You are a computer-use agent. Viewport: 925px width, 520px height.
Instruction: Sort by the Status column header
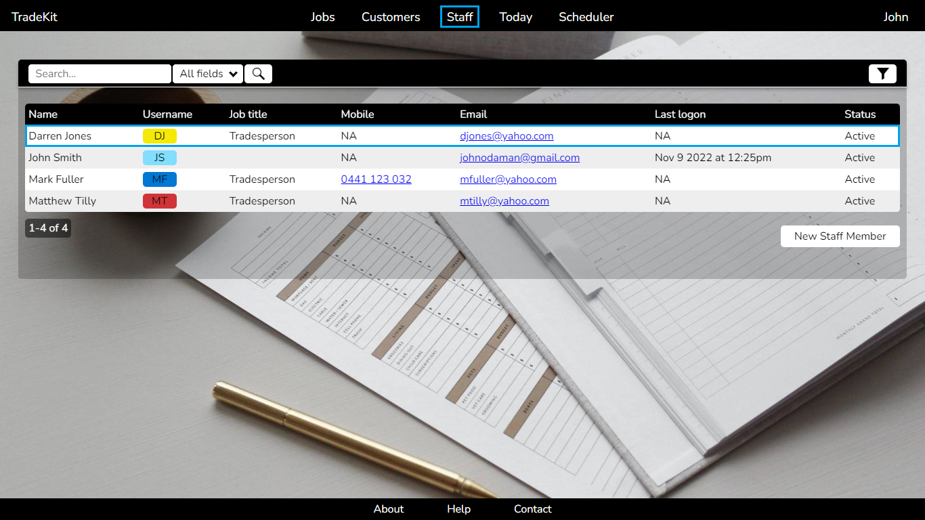coord(860,114)
